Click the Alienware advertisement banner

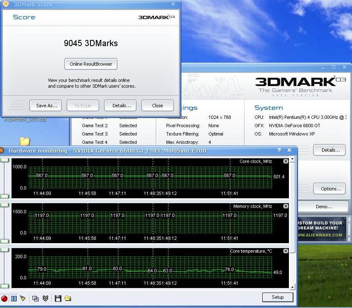pyautogui.click(x=321, y=229)
